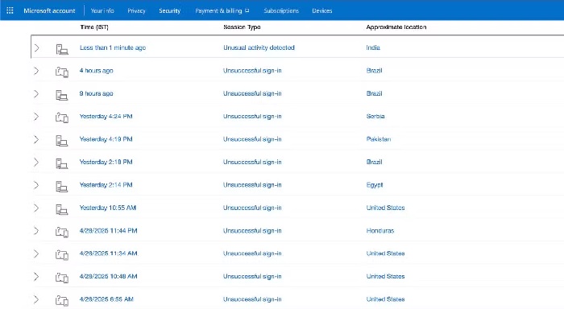Click '4/28/2025 10:48 AM' time text
The height and width of the screenshot is (309, 564).
point(108,276)
